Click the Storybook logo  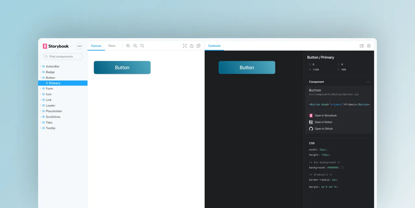coord(56,46)
